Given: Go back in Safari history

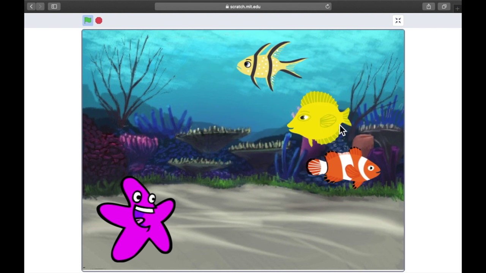Looking at the screenshot, I should pos(31,6).
